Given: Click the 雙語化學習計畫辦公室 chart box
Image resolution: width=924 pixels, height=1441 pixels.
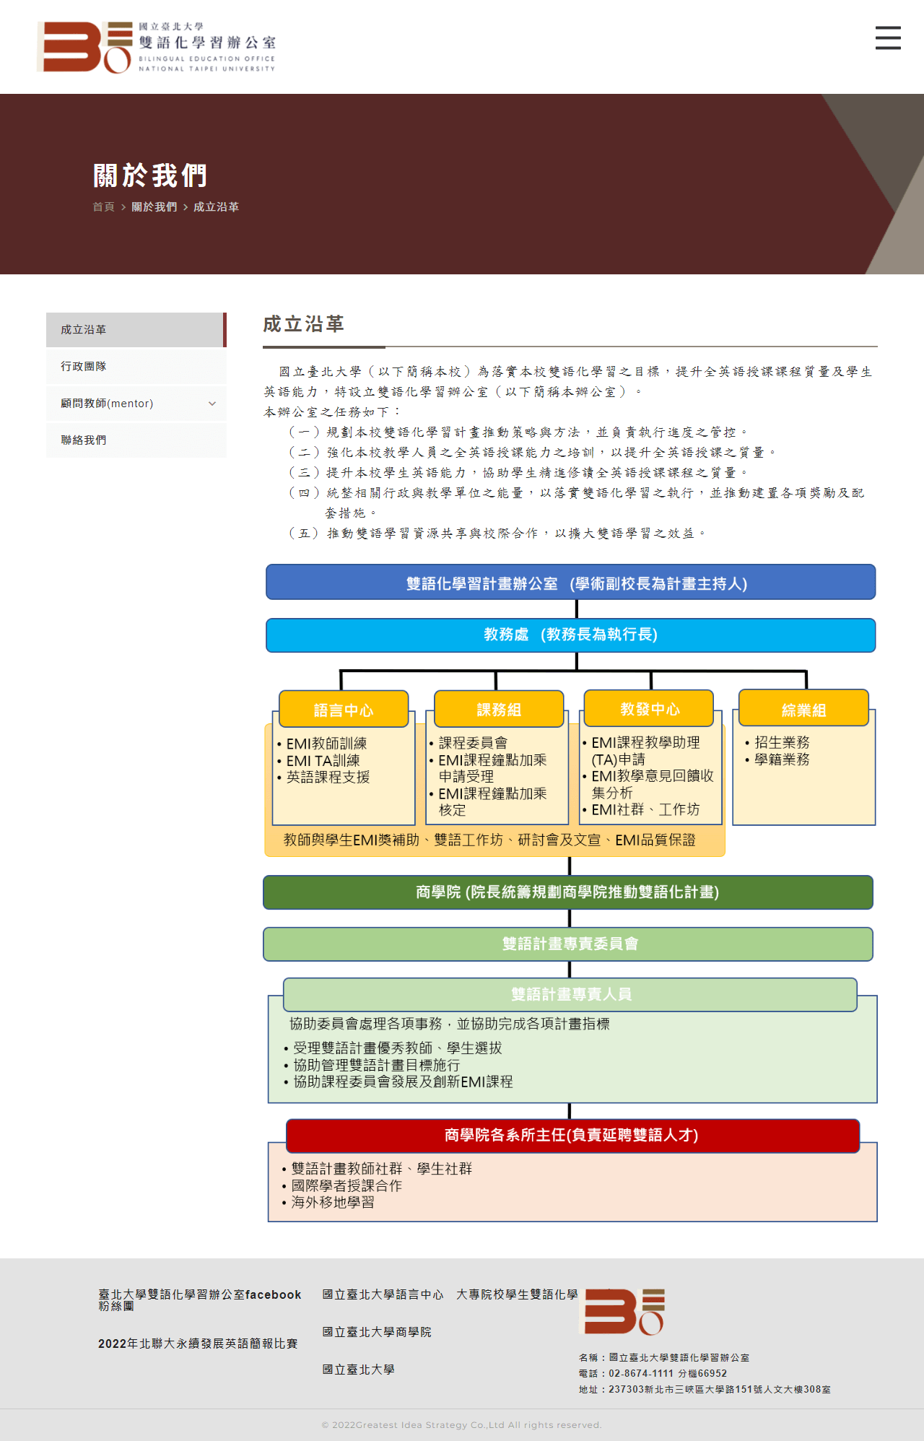Looking at the screenshot, I should tap(570, 583).
